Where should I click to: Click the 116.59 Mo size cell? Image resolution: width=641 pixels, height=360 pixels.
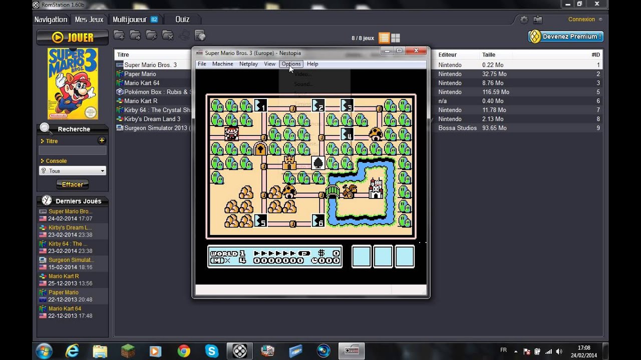[496, 92]
